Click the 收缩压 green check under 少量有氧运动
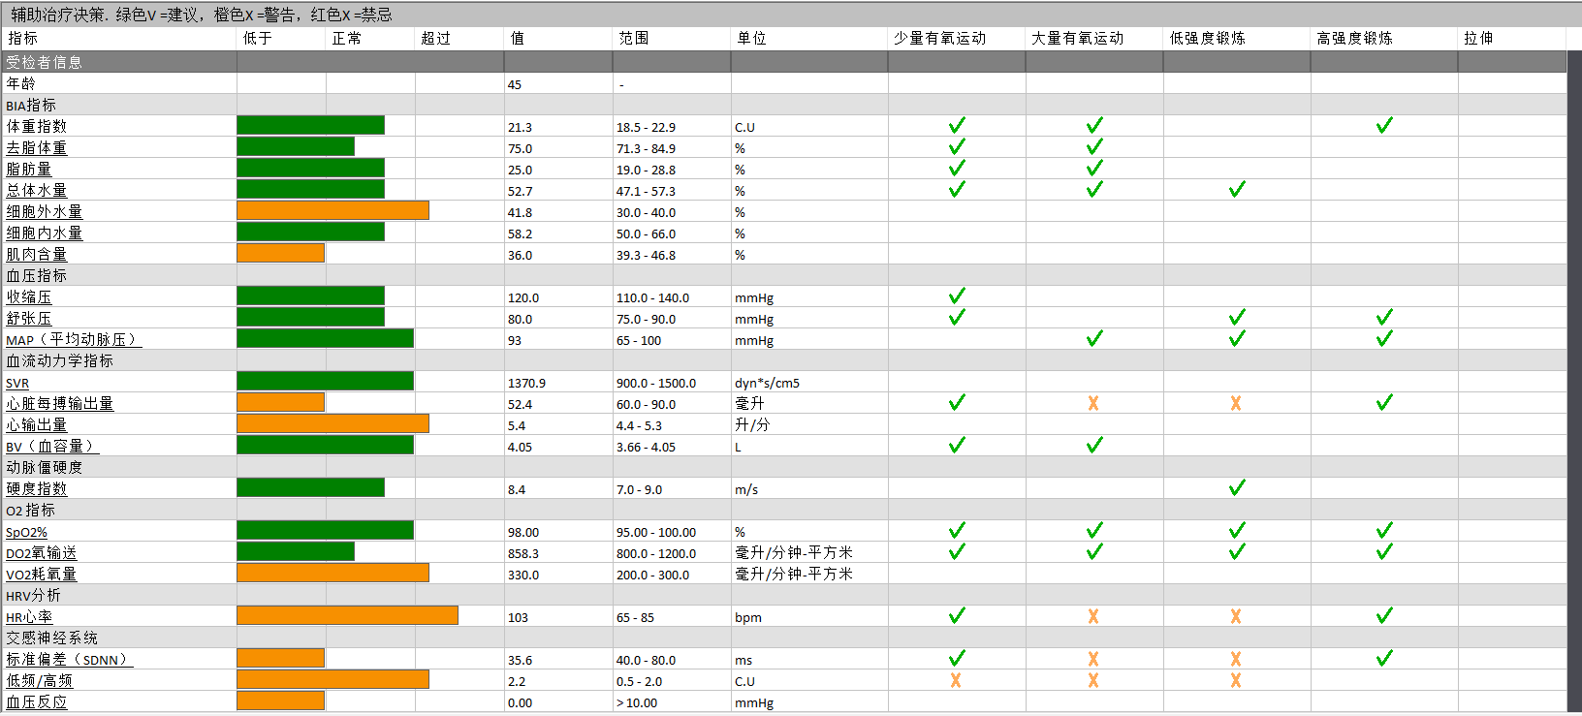The height and width of the screenshot is (716, 1582). coord(957,296)
